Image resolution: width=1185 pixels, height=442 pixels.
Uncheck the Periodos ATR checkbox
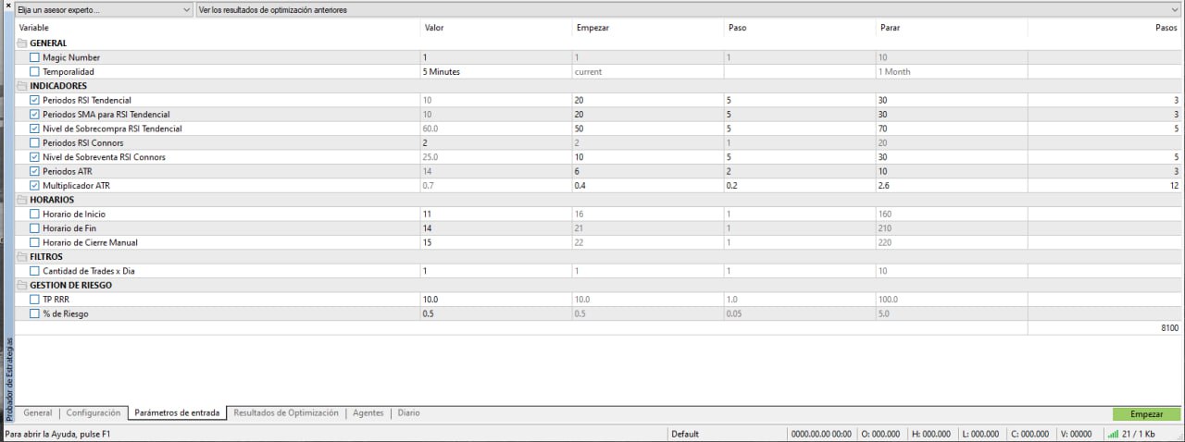[34, 171]
